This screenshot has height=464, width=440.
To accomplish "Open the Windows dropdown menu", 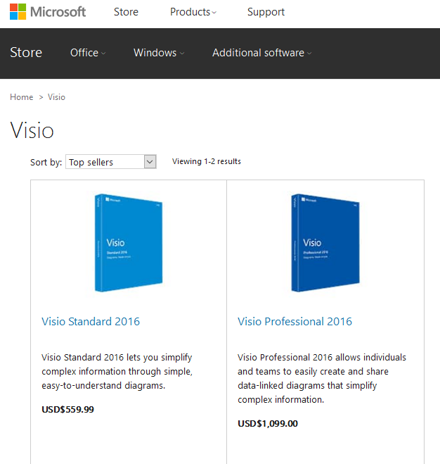I will click(x=159, y=53).
